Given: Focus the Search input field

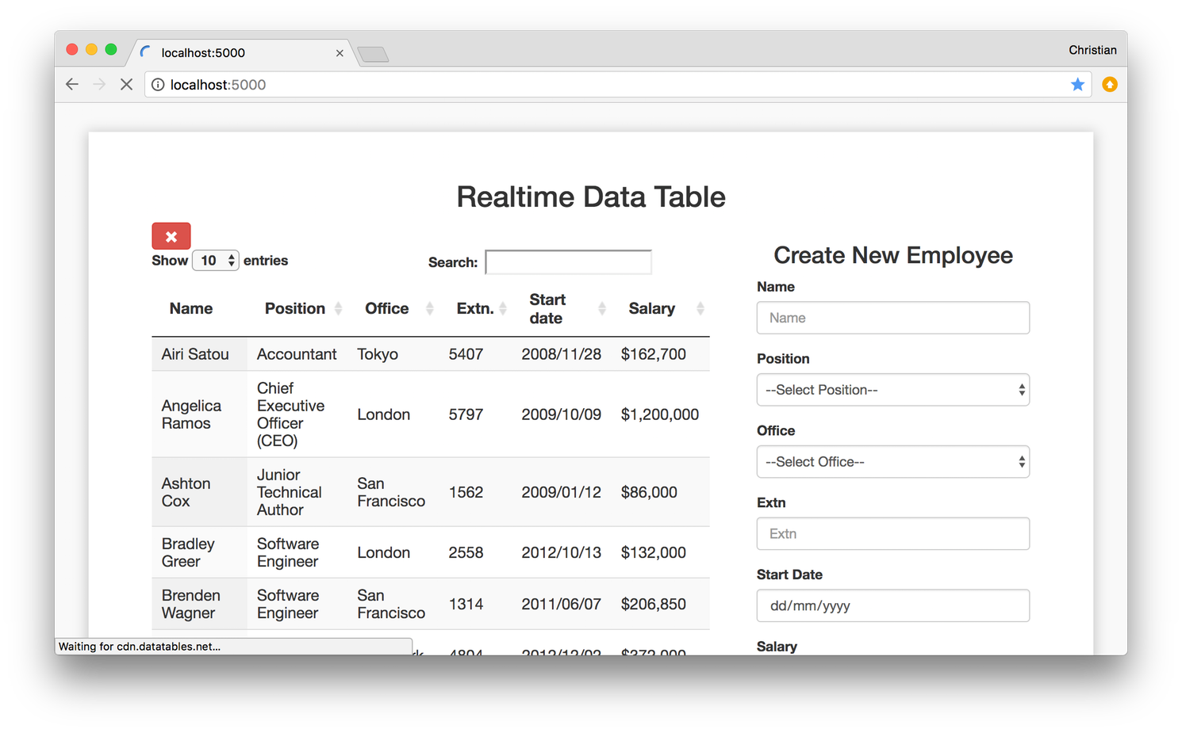Looking at the screenshot, I should pyautogui.click(x=568, y=262).
